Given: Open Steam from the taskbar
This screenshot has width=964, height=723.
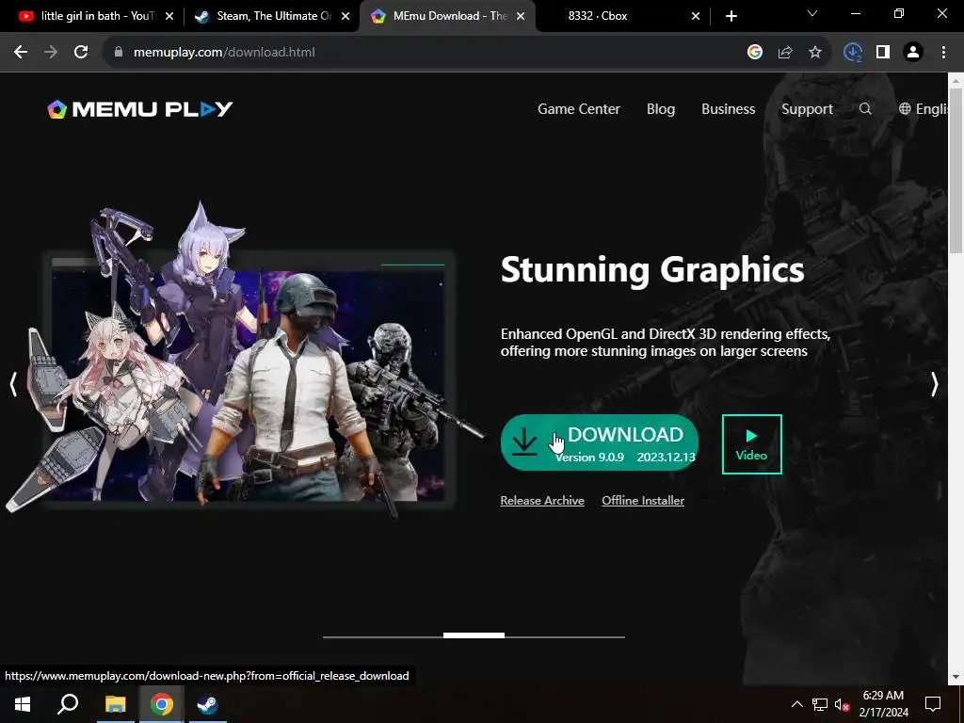Looking at the screenshot, I should (208, 704).
